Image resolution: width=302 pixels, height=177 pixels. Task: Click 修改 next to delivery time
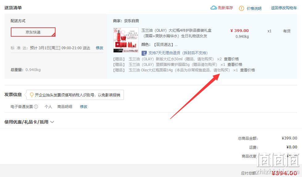(99, 48)
